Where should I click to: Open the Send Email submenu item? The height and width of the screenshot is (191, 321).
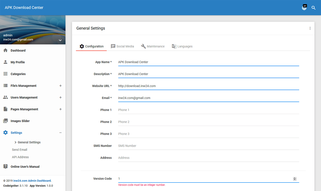tap(20, 150)
